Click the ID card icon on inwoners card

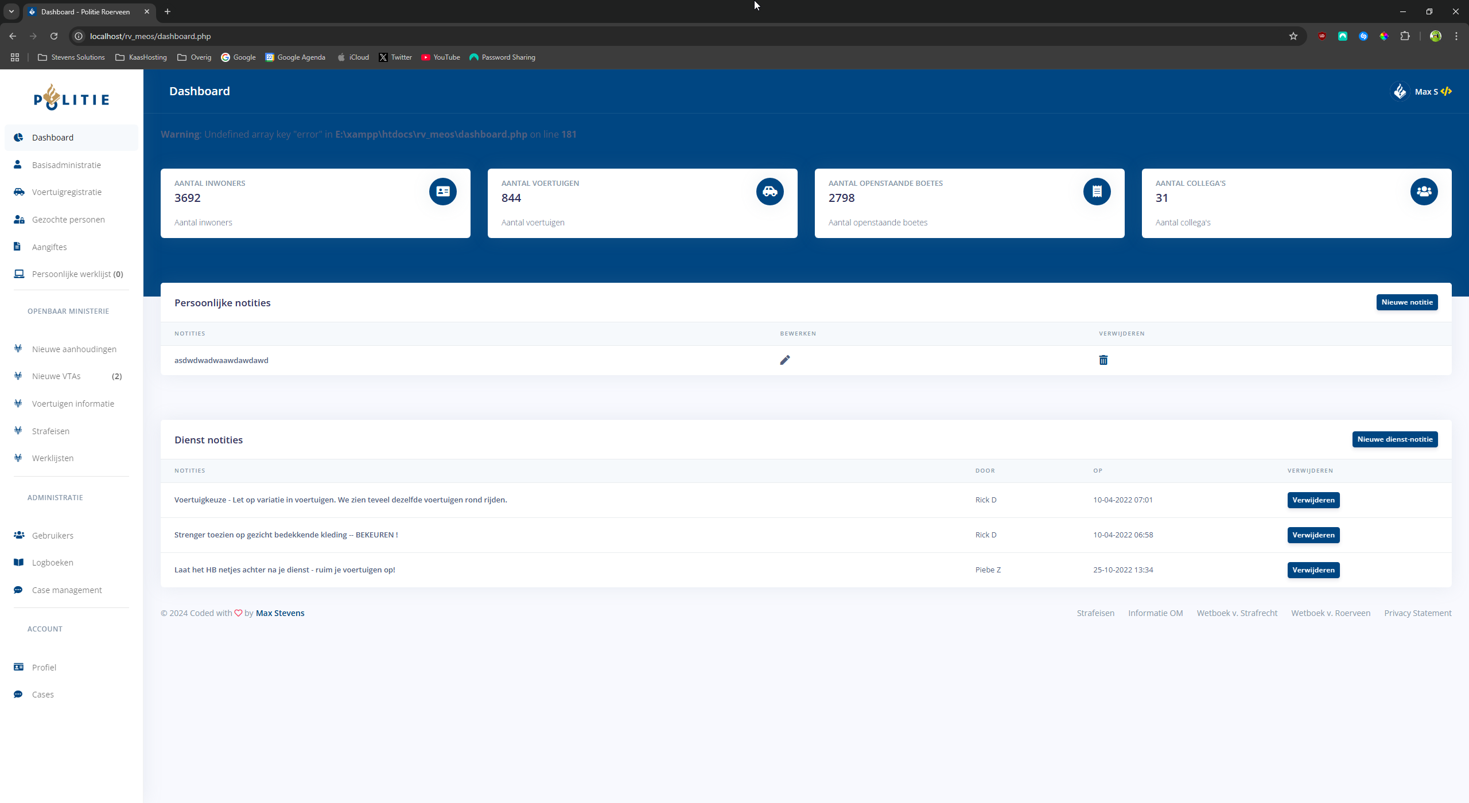tap(442, 192)
